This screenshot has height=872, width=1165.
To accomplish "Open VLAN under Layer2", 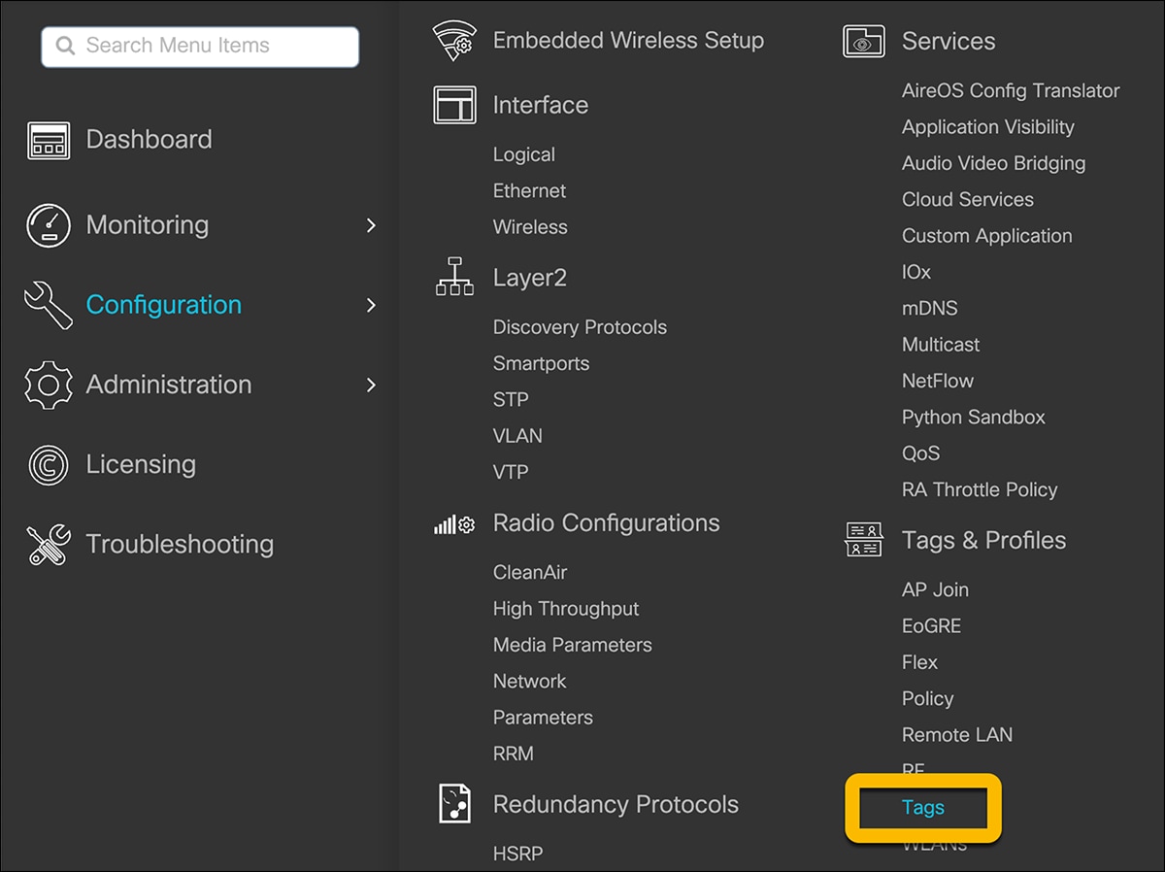I will 517,436.
